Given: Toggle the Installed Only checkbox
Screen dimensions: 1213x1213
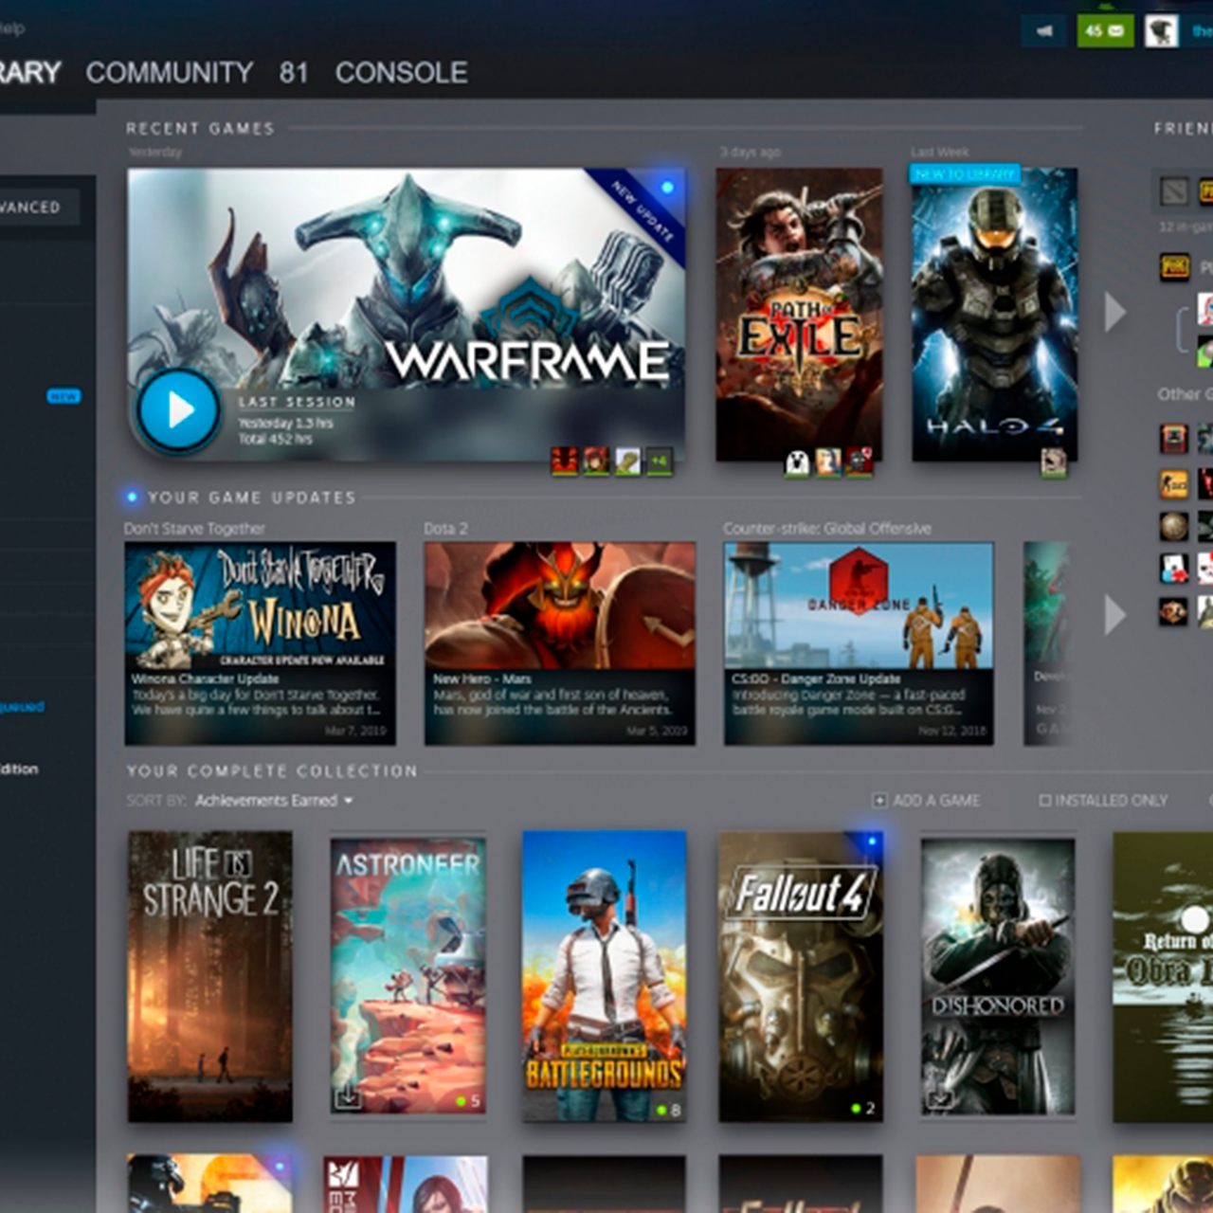Looking at the screenshot, I should (x=1045, y=801).
